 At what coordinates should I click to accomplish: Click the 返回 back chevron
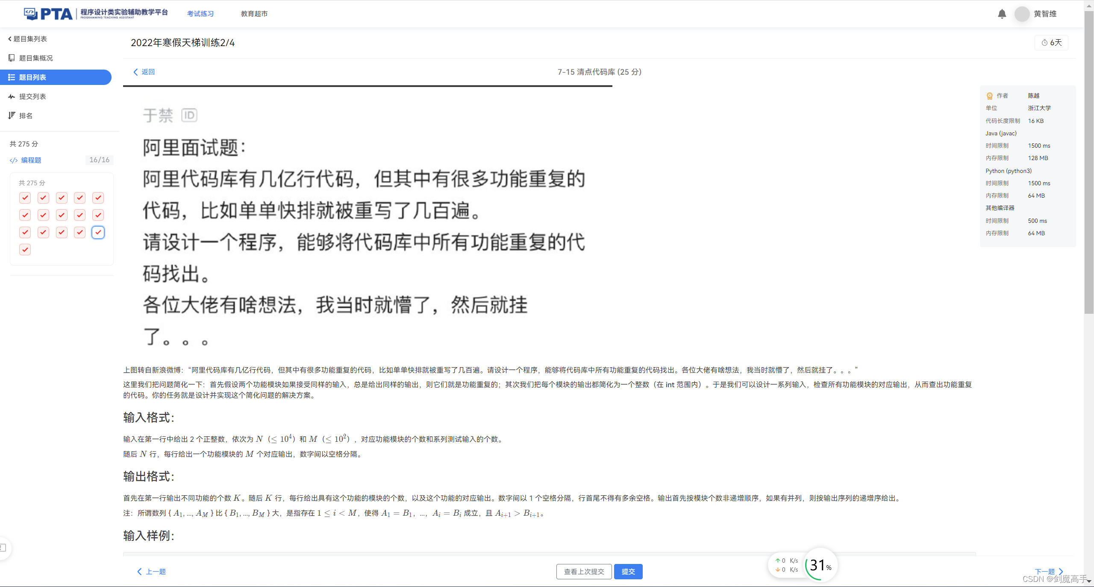(135, 72)
